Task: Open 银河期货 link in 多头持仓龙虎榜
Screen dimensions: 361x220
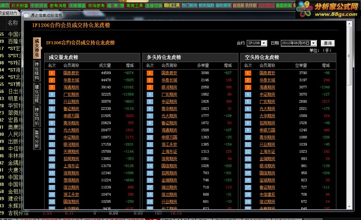Action: point(169,87)
